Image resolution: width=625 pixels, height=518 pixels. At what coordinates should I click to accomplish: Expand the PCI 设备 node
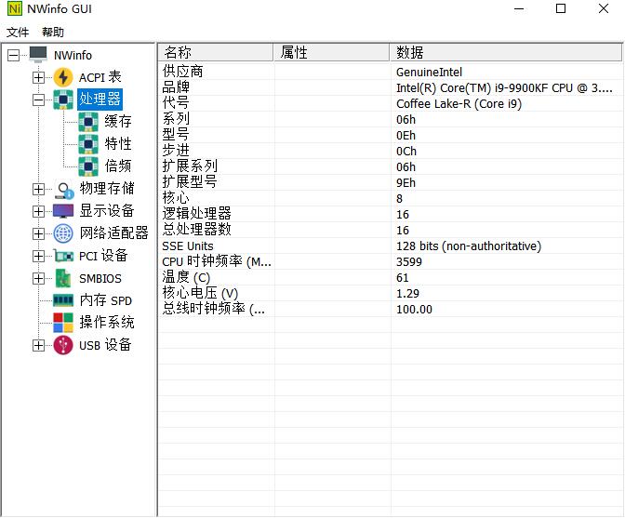38,256
